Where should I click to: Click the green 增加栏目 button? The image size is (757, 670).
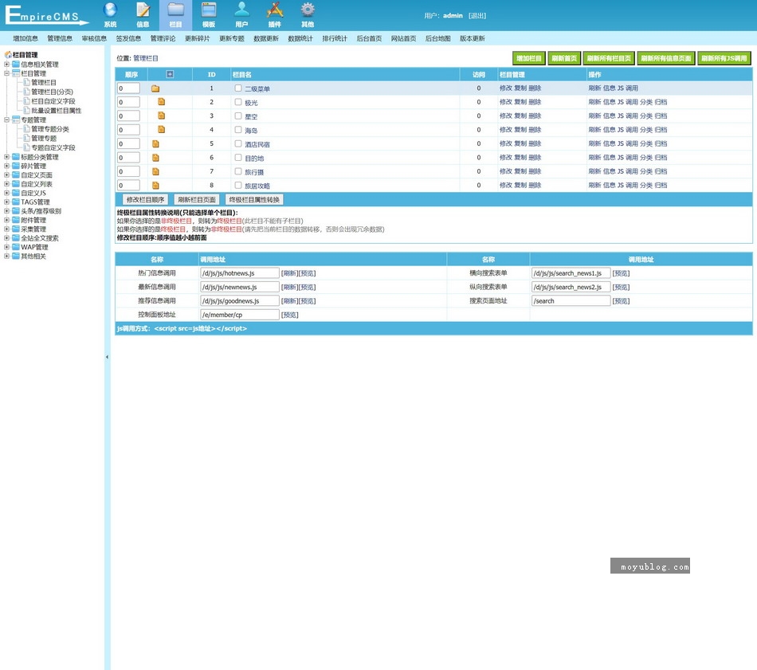(528, 58)
